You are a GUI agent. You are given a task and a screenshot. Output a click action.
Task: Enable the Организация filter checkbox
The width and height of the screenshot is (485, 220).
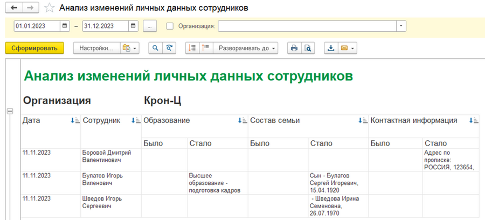click(170, 26)
